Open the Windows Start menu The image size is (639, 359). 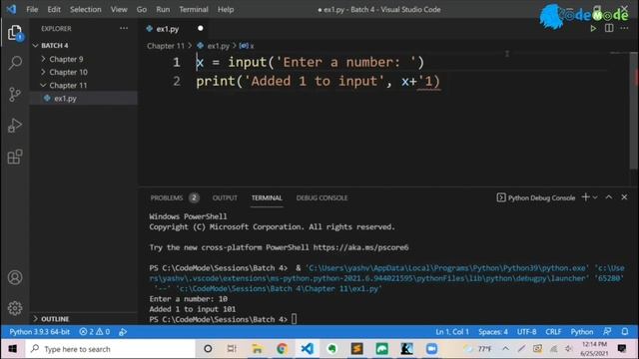(x=13, y=349)
